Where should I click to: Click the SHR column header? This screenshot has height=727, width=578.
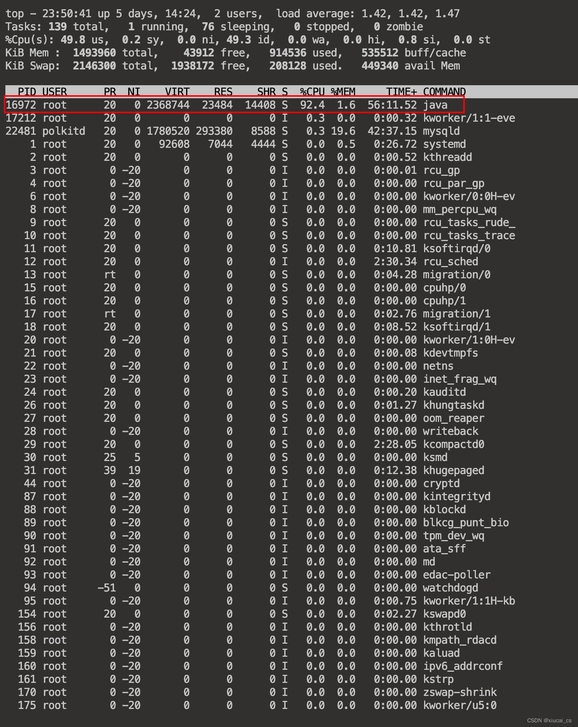266,92
